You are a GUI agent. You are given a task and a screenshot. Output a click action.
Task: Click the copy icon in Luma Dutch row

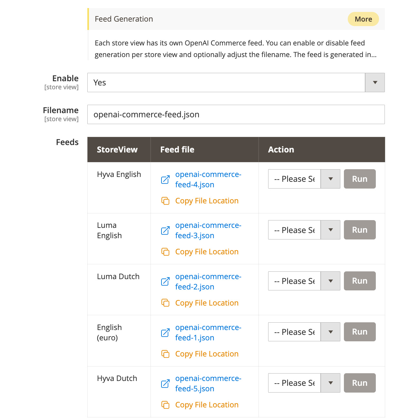pos(165,303)
